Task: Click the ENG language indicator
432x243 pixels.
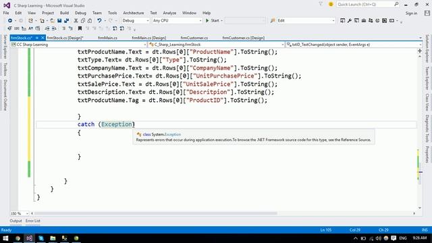Action: [x=403, y=238]
